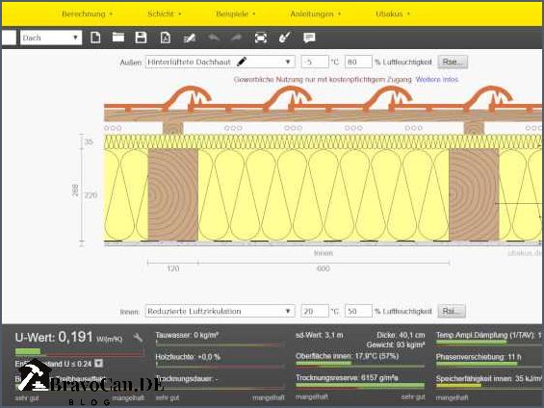Click the Trocknungsdauer label
This screenshot has height=408, width=544.
tap(187, 378)
